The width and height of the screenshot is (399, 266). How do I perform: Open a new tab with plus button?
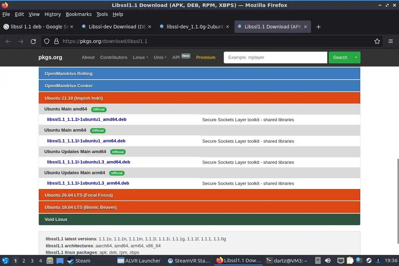(318, 27)
